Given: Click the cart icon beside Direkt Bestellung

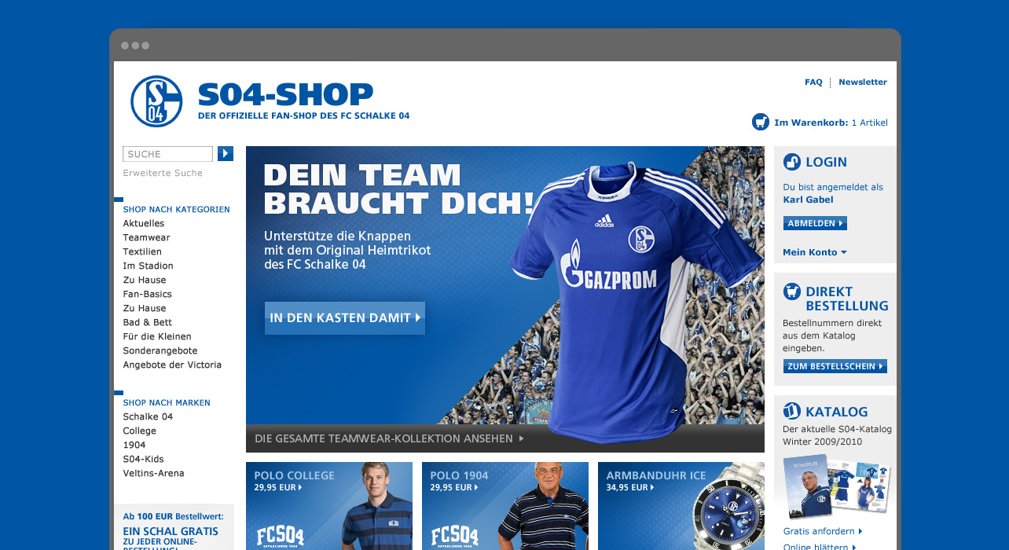Looking at the screenshot, I should pyautogui.click(x=792, y=291).
